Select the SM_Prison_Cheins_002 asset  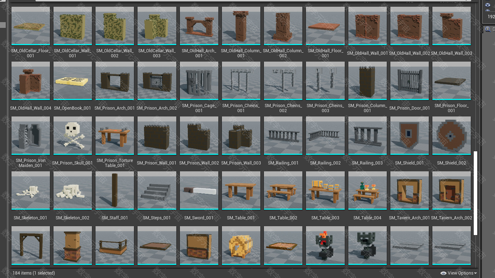pos(283,81)
